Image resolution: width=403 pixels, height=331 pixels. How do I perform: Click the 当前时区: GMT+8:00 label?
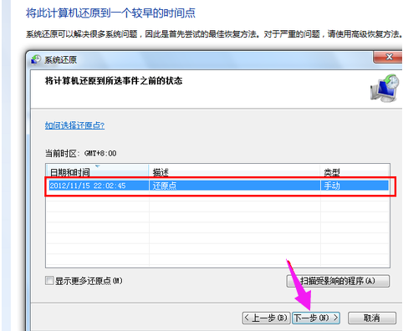click(x=81, y=153)
